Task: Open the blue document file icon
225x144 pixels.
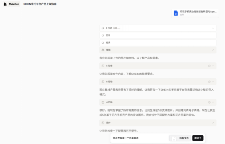Action: [x=176, y=13]
